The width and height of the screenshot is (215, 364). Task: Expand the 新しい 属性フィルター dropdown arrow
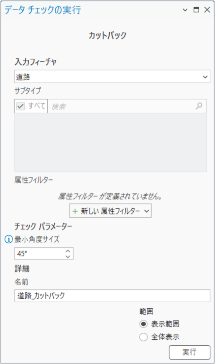[147, 211]
